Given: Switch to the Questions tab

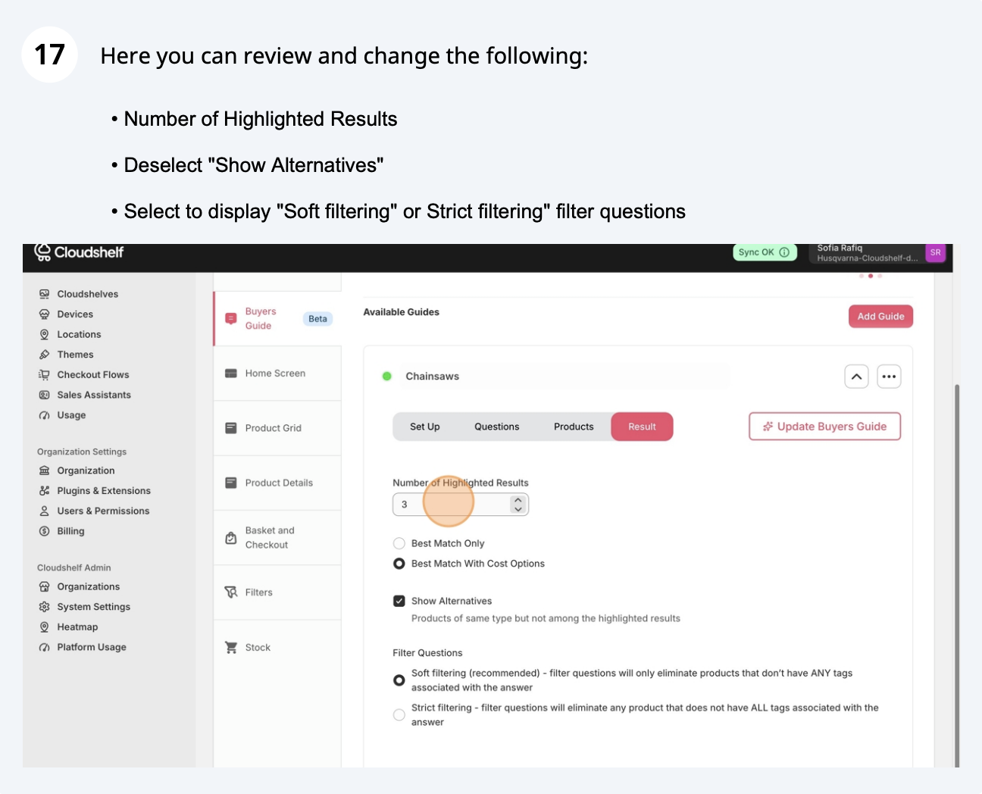Looking at the screenshot, I should pos(496,427).
